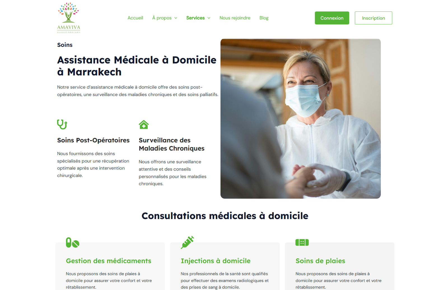448x290 pixels.
Task: Select the Soins de plaies card title
Action: coord(320,261)
